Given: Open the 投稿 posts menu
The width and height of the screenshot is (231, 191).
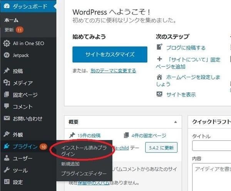Looking at the screenshot, I should [28, 71].
